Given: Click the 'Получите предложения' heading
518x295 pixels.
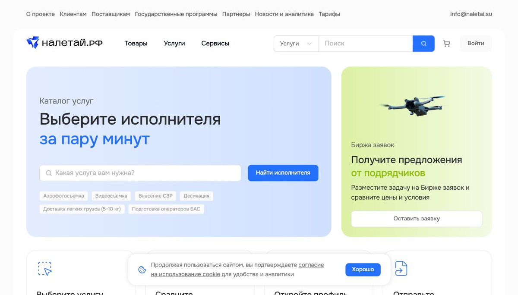Looking at the screenshot, I should point(407,160).
